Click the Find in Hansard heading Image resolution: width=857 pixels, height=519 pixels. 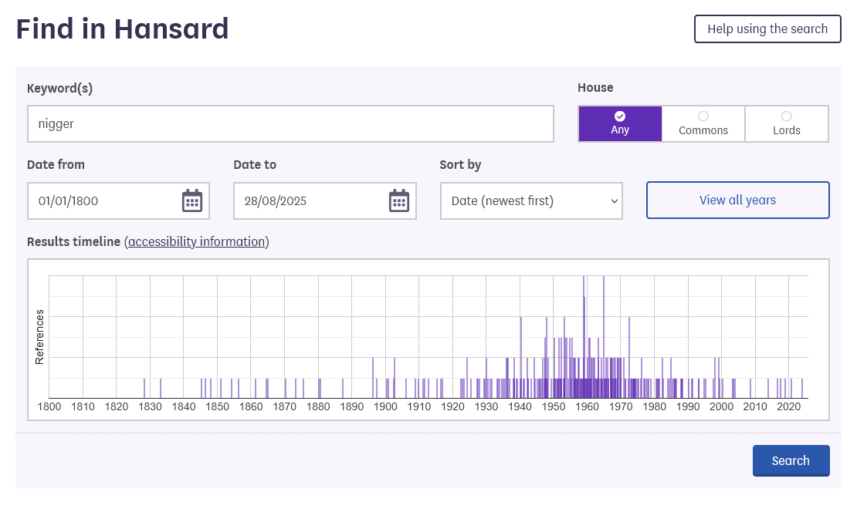(x=122, y=29)
